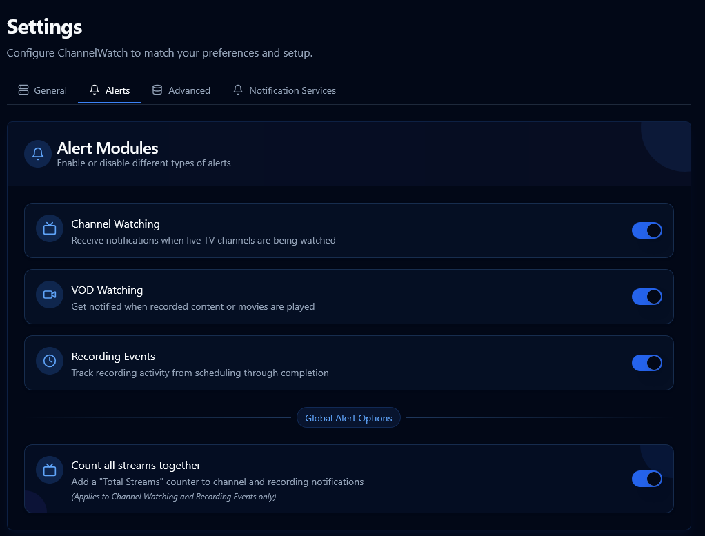
Task: Switch off the Recording Events toggle
Action: pos(646,363)
